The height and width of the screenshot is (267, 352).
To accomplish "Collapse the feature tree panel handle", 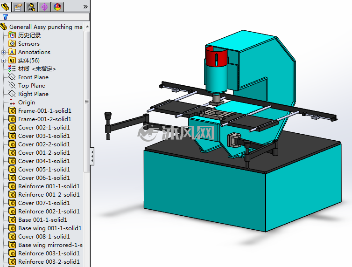I will 92,156.
